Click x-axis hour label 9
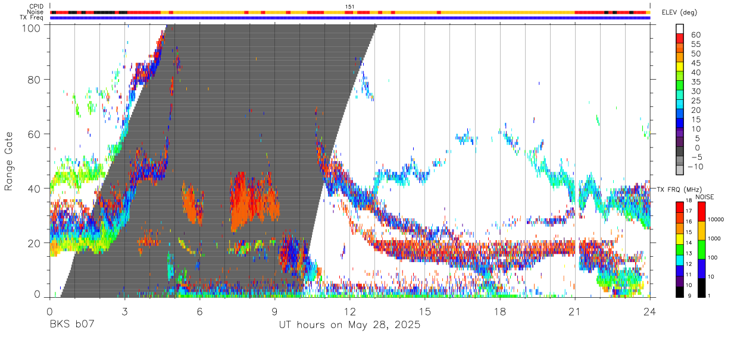This screenshot has height=337, width=731. coord(274,311)
